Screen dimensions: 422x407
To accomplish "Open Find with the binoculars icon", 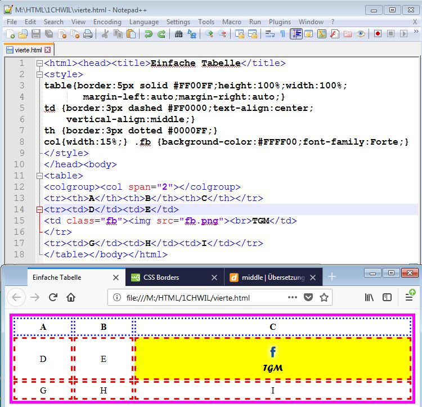I will (x=178, y=34).
